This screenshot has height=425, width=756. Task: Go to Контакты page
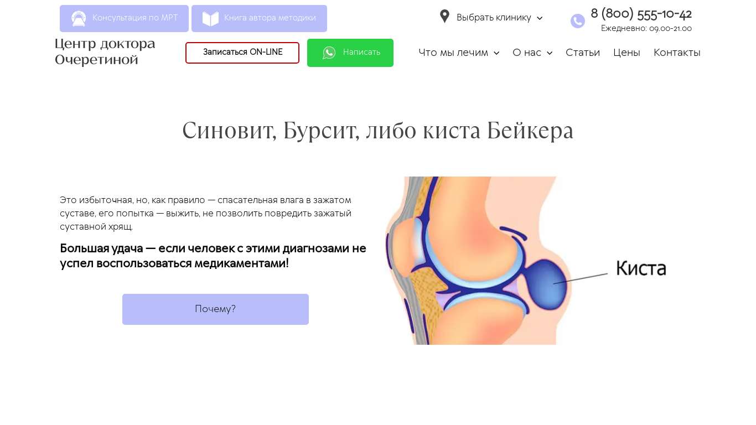coord(677,53)
